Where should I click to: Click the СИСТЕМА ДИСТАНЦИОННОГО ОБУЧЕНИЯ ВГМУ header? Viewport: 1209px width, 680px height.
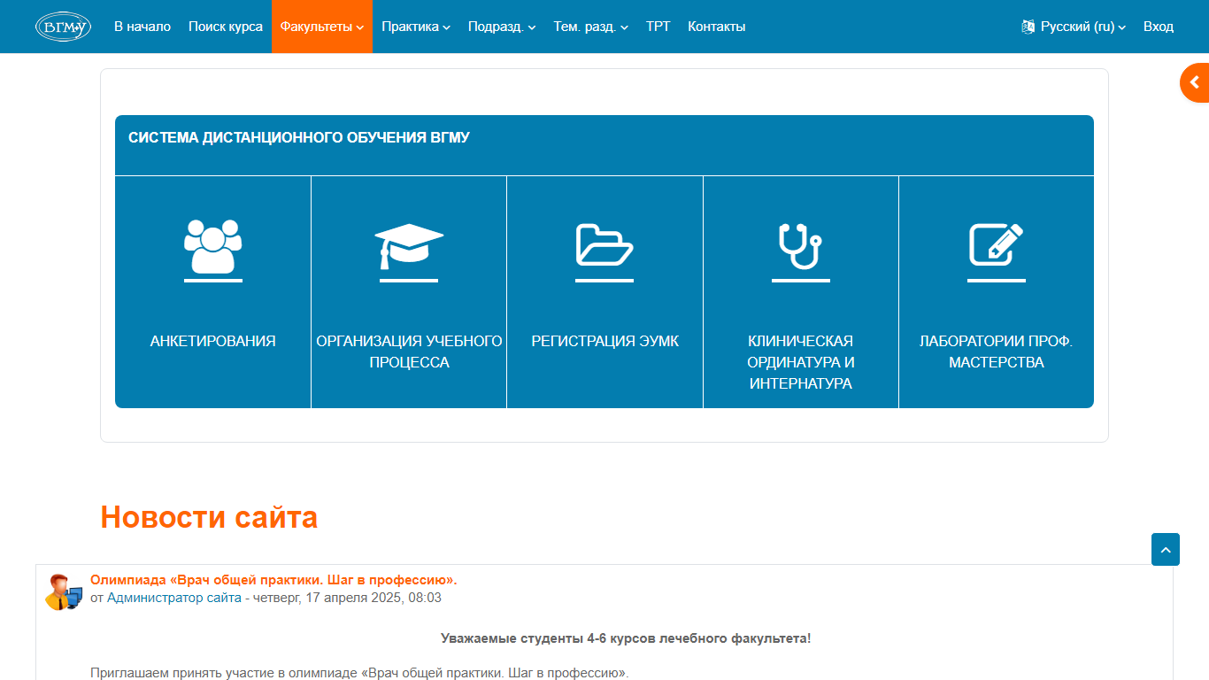pyautogui.click(x=299, y=137)
